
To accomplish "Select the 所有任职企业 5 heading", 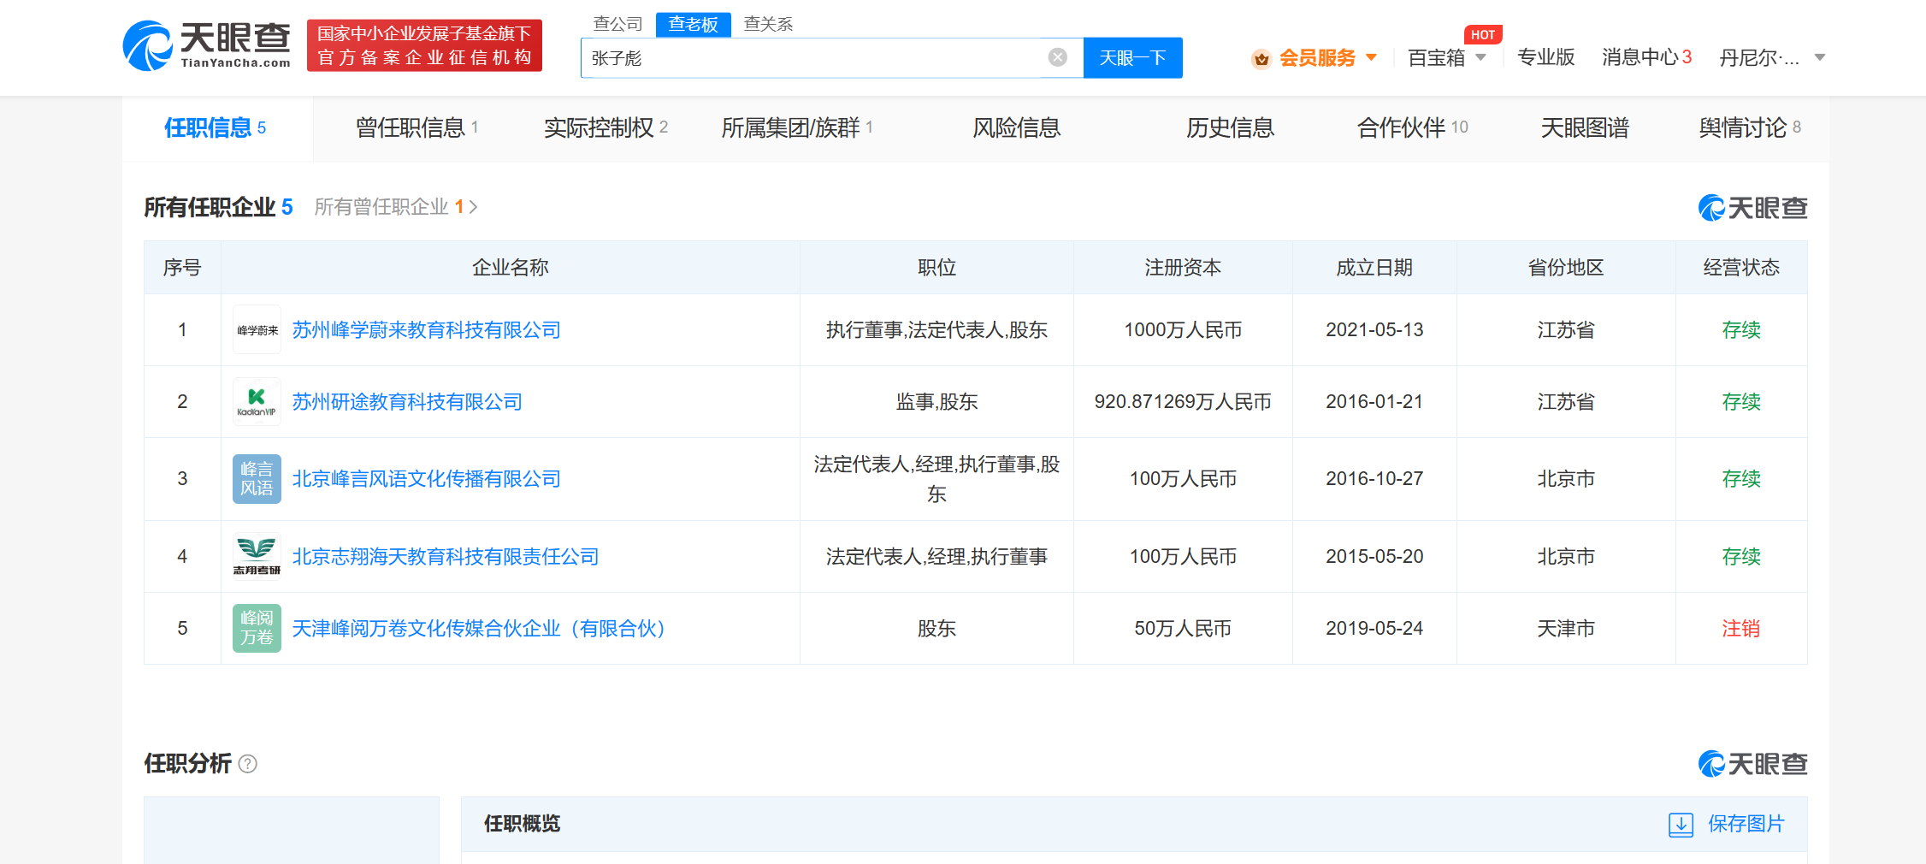I will (x=218, y=207).
